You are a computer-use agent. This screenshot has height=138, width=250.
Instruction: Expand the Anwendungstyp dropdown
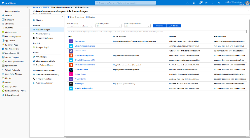pyautogui.click(x=80, y=25)
